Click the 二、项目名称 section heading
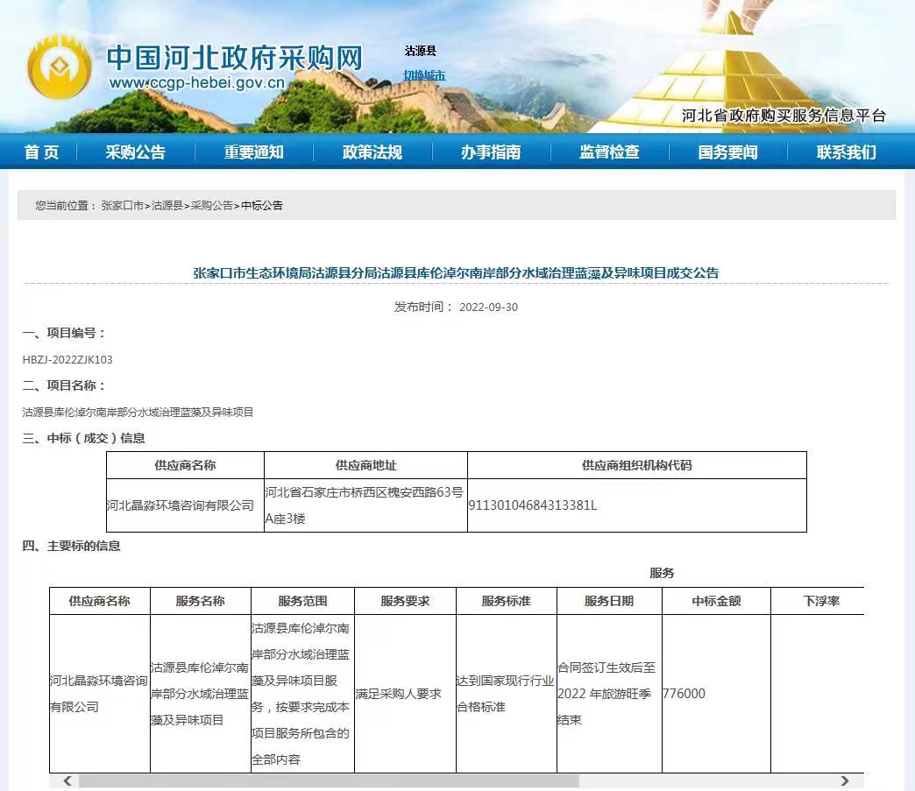The height and width of the screenshot is (791, 915). 64,385
